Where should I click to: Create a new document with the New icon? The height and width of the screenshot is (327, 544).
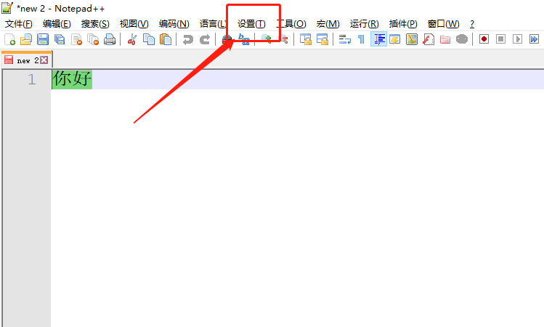[x=9, y=39]
